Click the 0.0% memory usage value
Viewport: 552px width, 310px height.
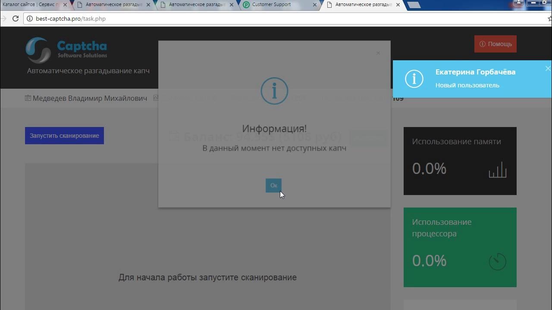(429, 168)
